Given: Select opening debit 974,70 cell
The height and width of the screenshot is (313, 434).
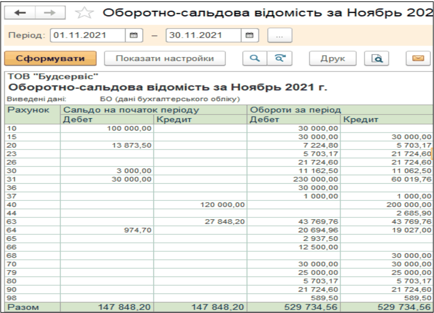Looking at the screenshot, I should pyautogui.click(x=107, y=230).
